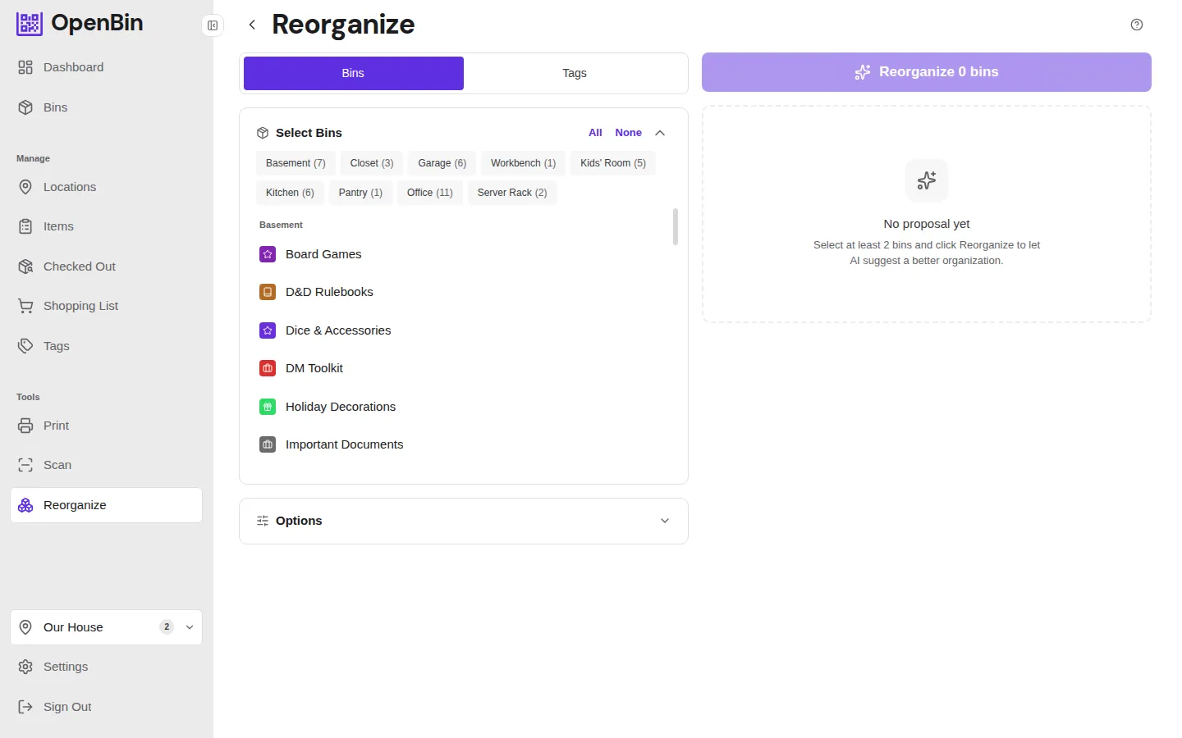Select All bins link
This screenshot has height=738, width=1182.
(595, 133)
